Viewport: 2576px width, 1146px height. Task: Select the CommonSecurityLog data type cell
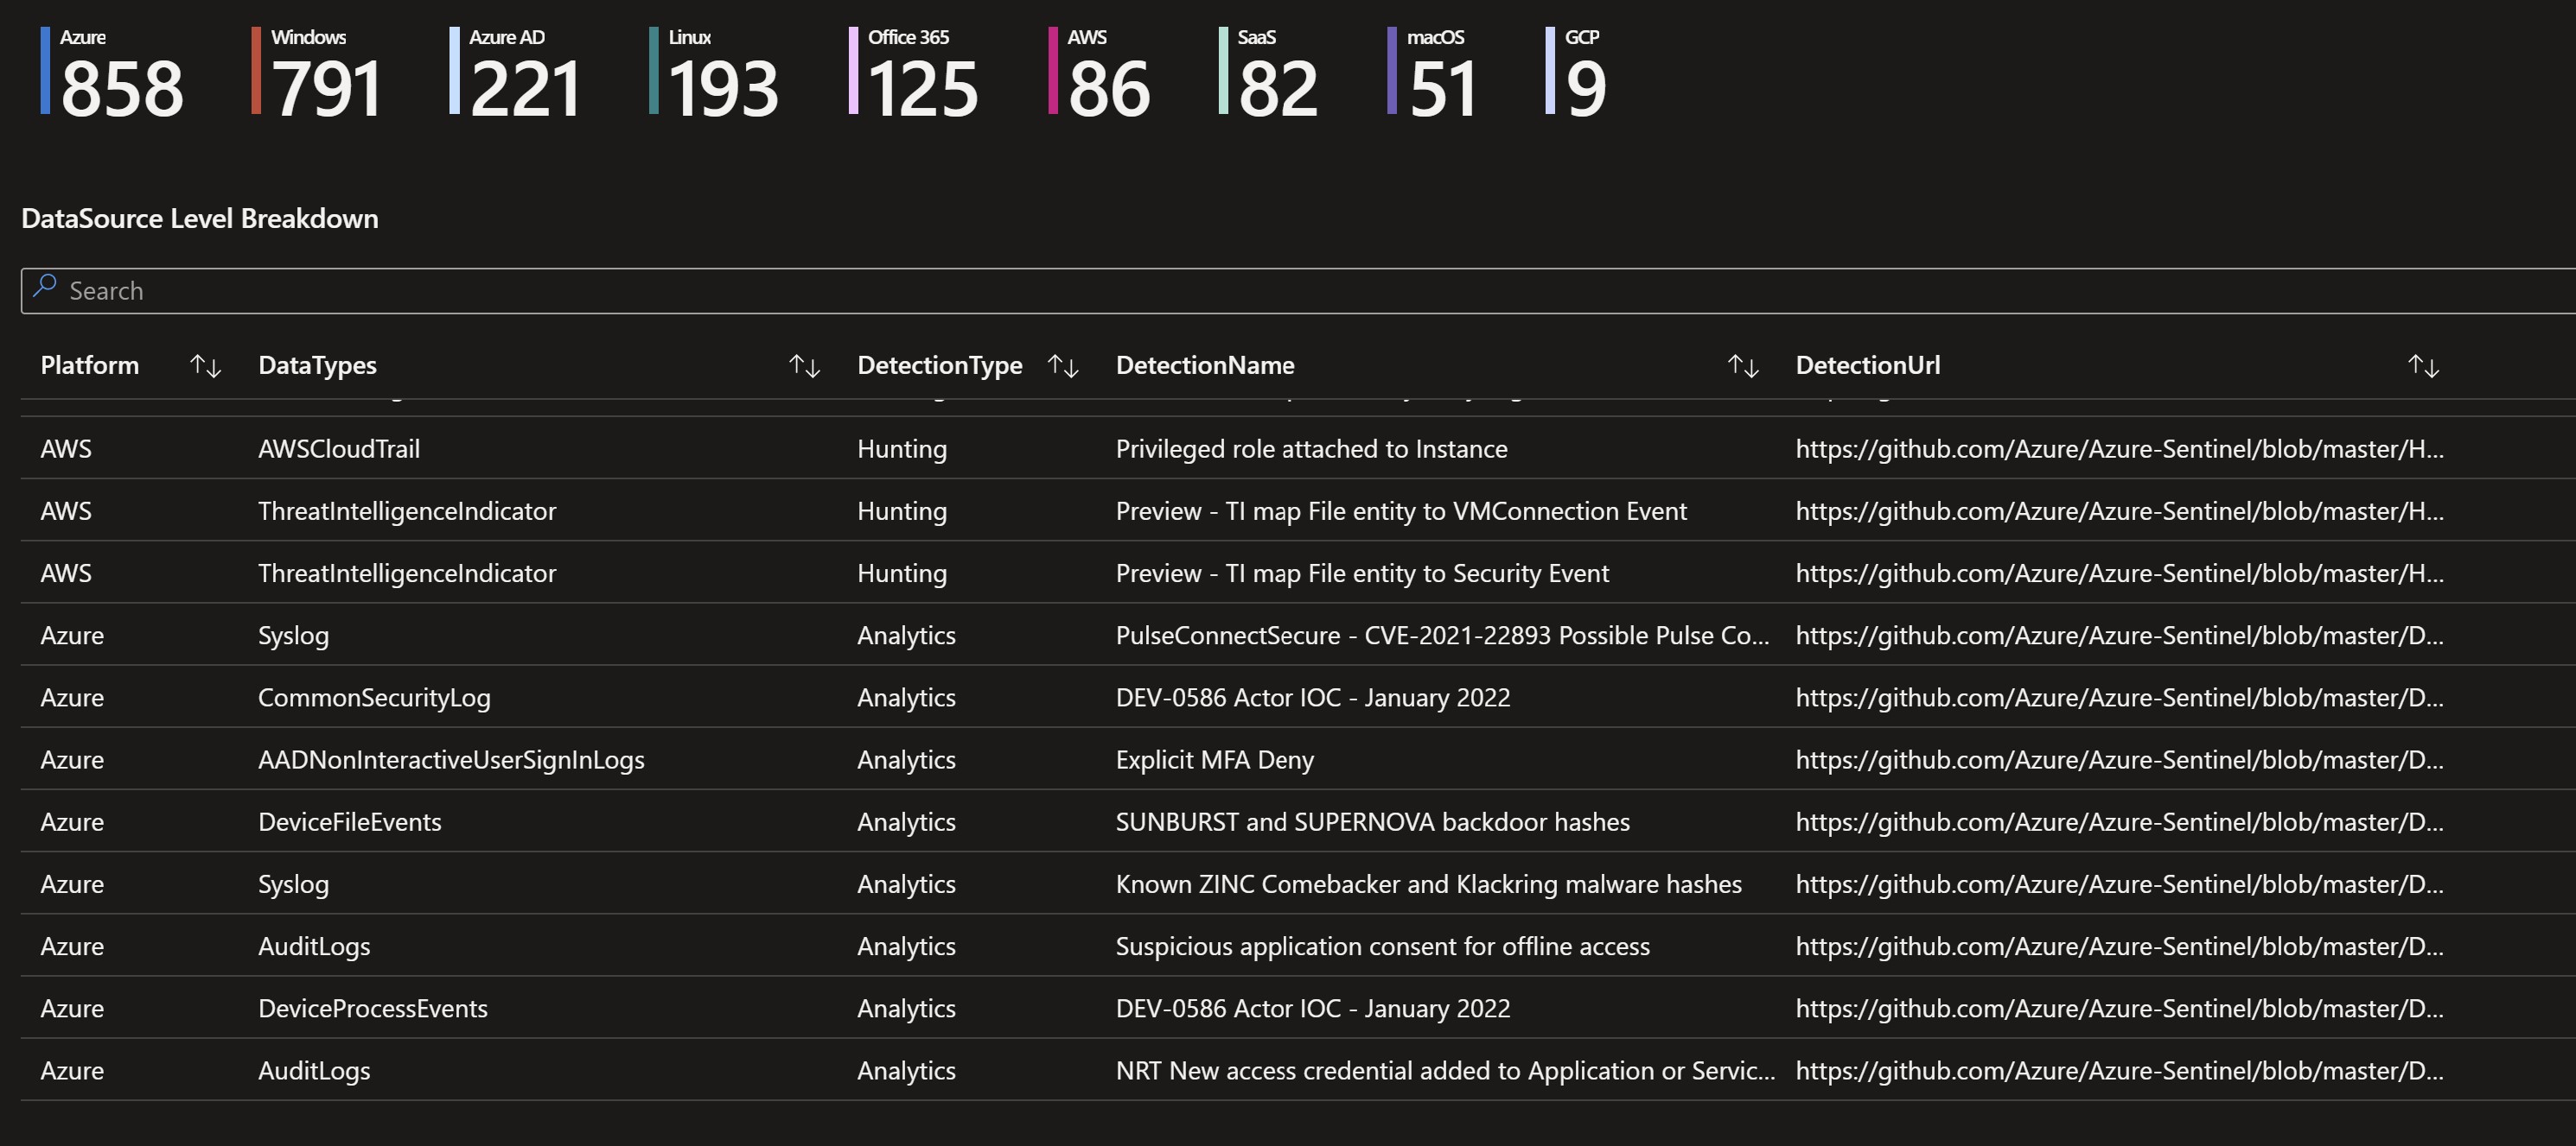coord(374,698)
